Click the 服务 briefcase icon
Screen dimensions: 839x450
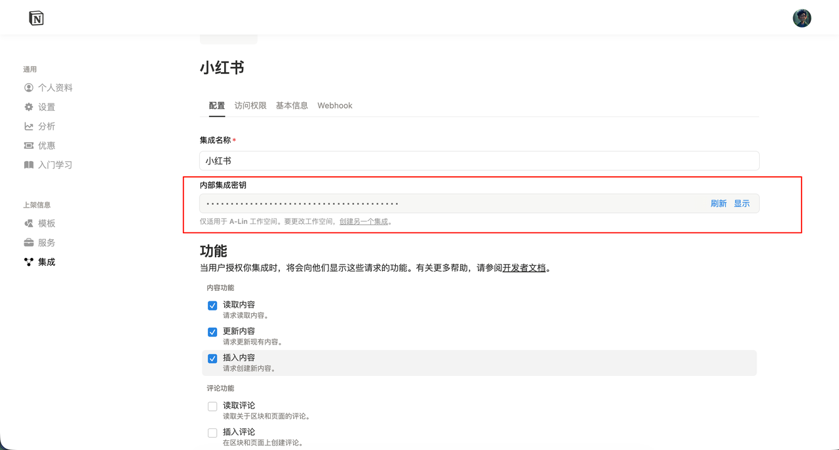coord(29,242)
